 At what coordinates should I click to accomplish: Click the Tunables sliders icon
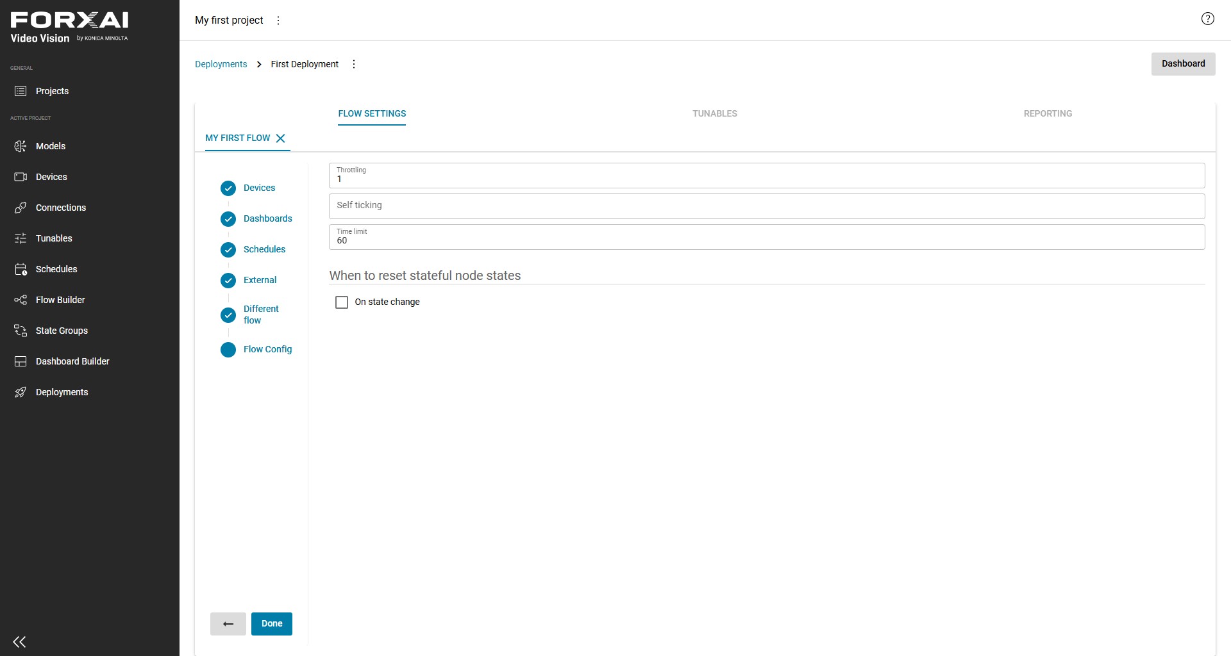pos(21,238)
